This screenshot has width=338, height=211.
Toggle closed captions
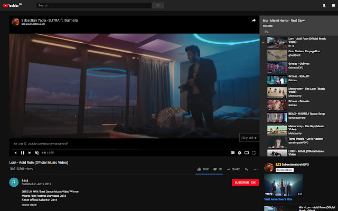point(232,152)
